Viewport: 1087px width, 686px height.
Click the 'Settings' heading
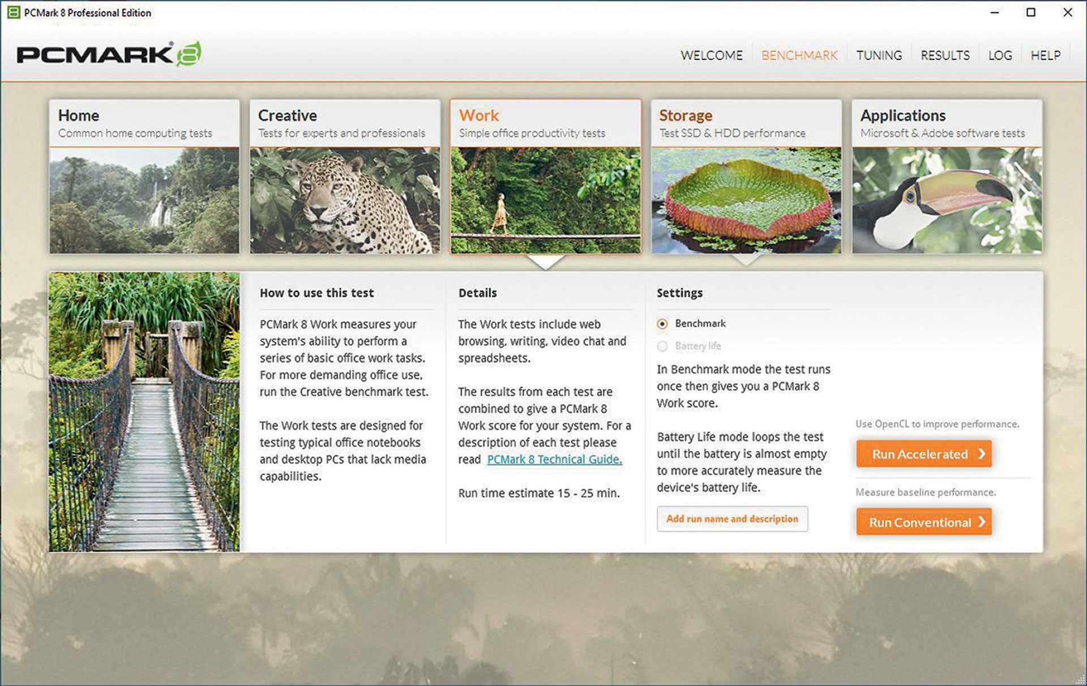pos(679,293)
